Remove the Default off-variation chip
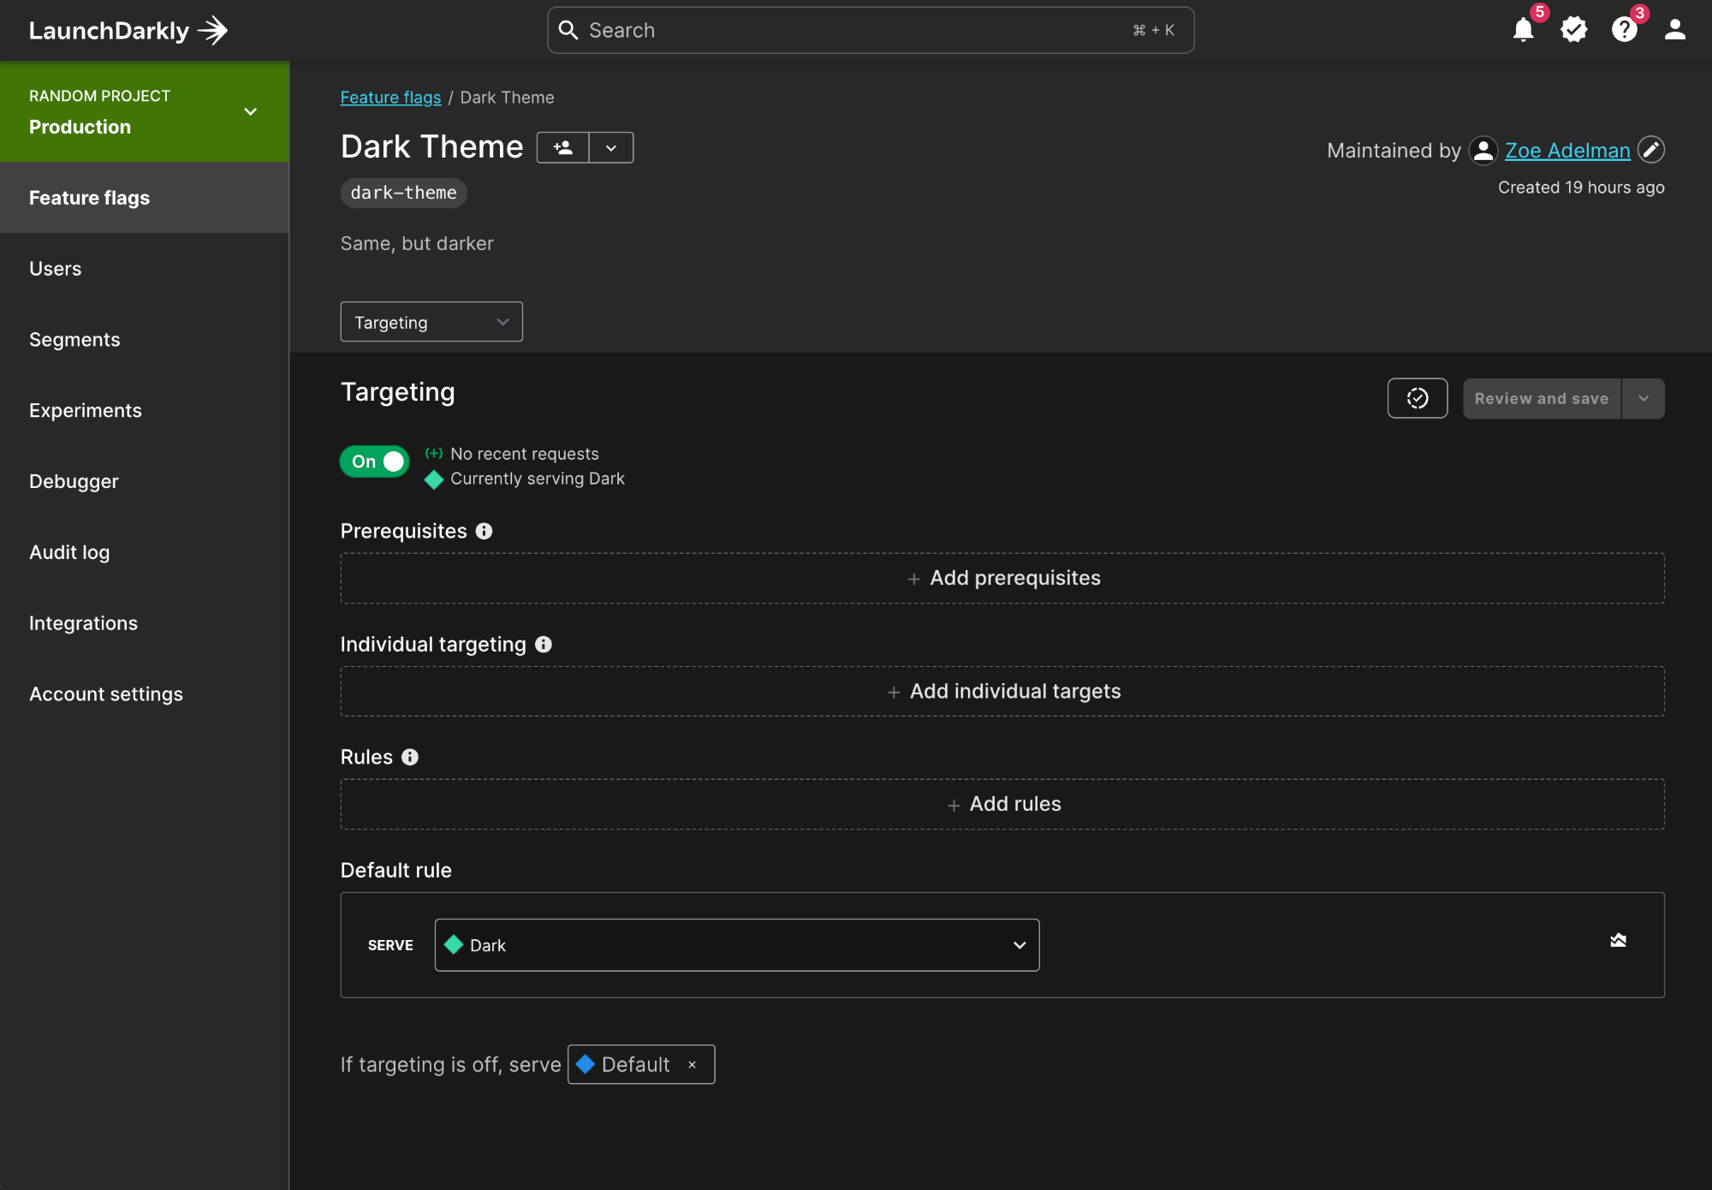The image size is (1712, 1190). [x=692, y=1064]
